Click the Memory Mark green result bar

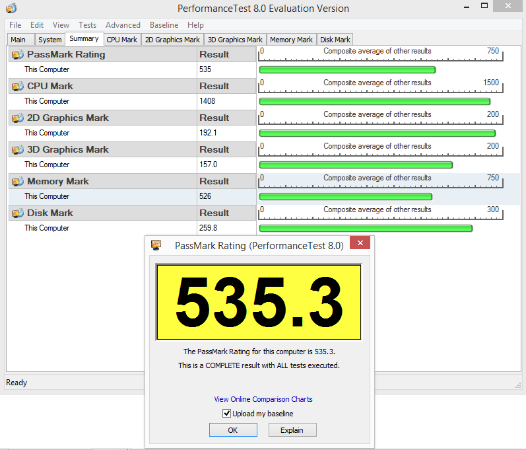346,197
